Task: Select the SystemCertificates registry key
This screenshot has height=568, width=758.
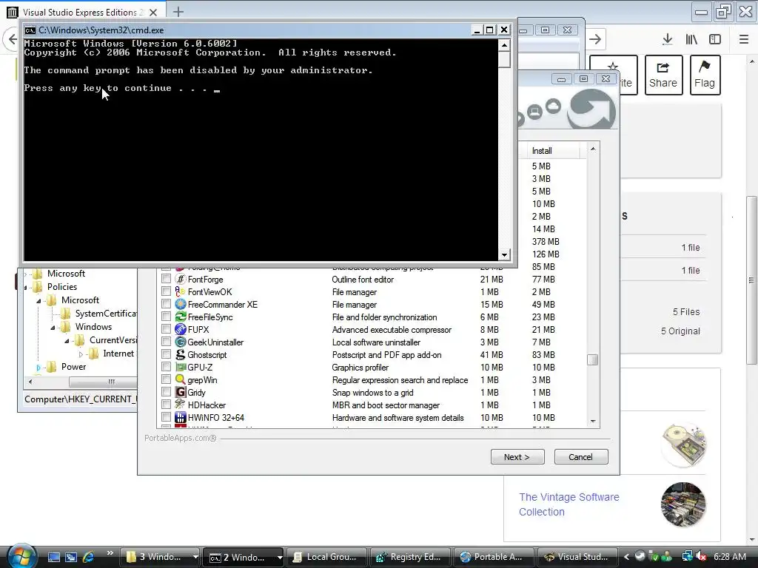Action: [x=106, y=314]
